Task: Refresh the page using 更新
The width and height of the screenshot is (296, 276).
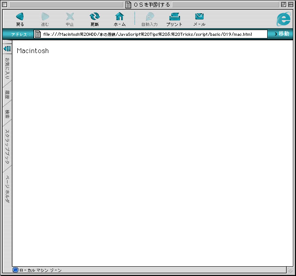Action: [94, 19]
